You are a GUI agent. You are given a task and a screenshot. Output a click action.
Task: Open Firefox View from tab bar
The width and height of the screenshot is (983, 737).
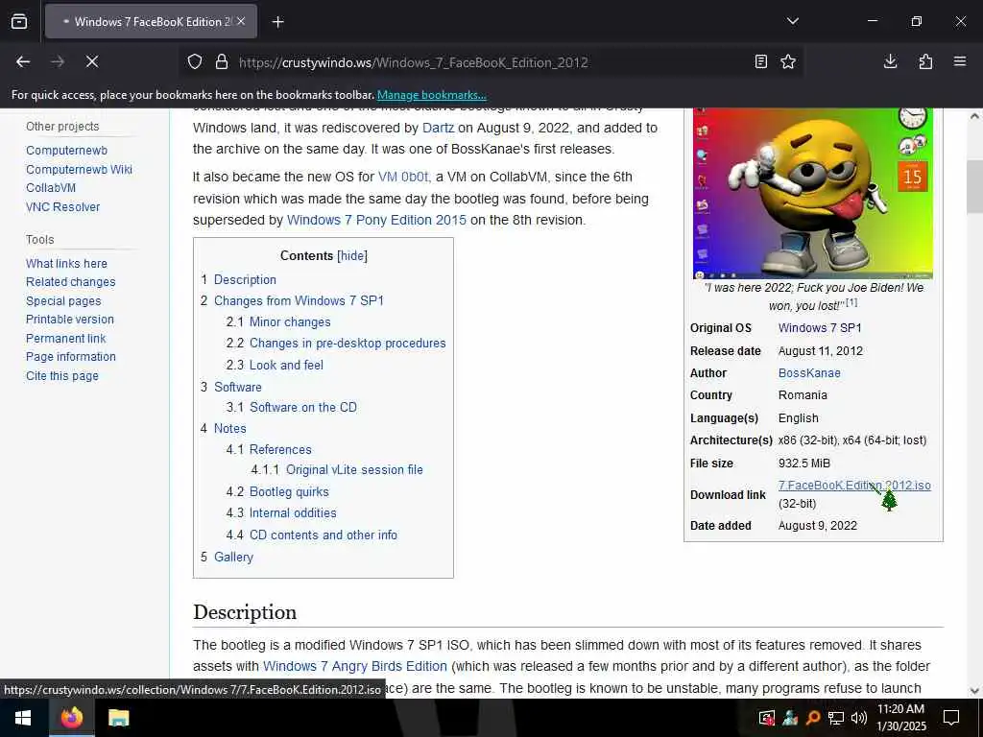(x=19, y=21)
